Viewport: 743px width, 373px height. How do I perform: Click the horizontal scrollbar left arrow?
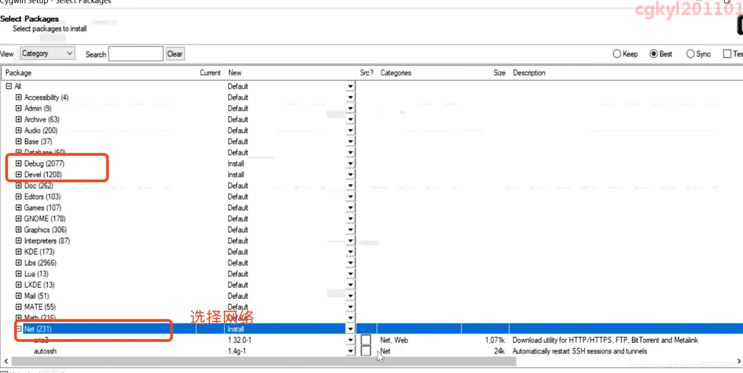6,361
